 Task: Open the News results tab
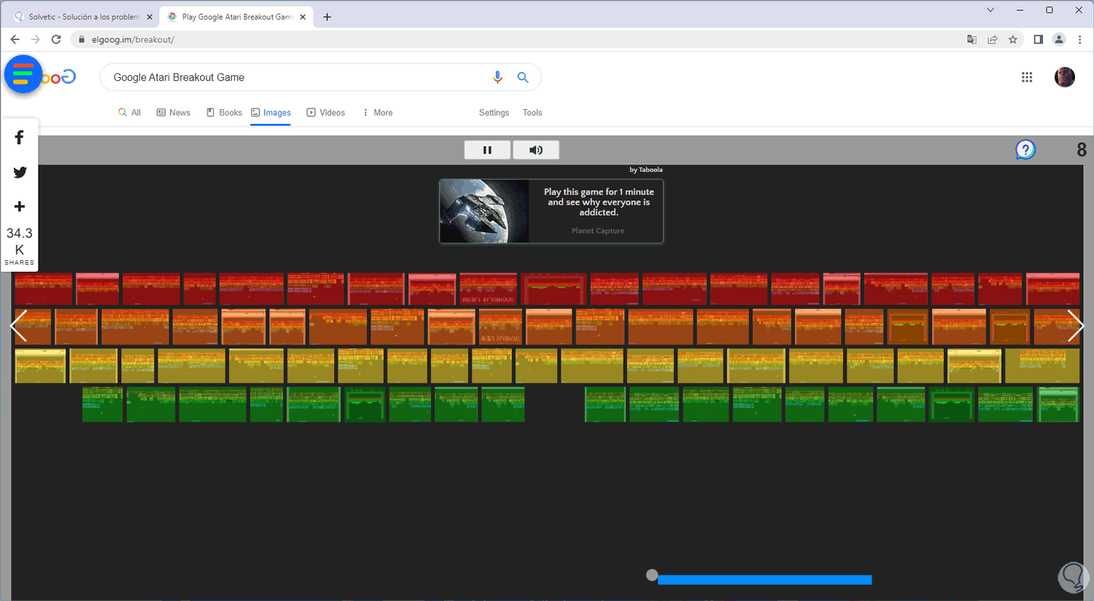(x=174, y=113)
